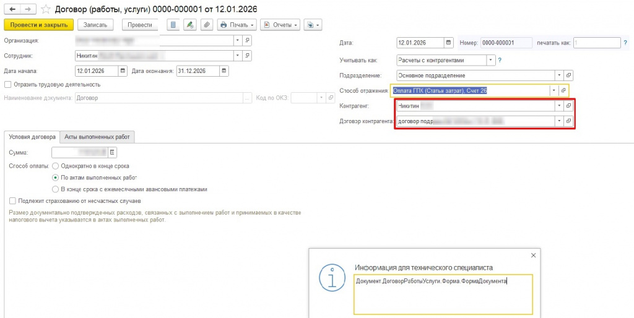Open the Отчеты dropdown menu
The width and height of the screenshot is (634, 318).
(x=280, y=25)
